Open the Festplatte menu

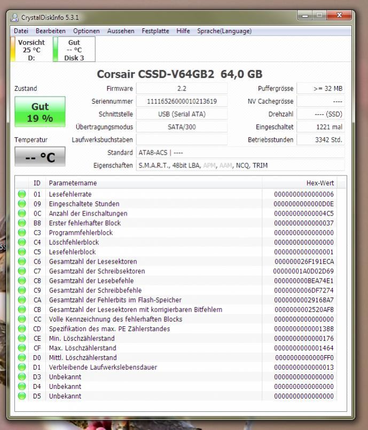pyautogui.click(x=155, y=31)
